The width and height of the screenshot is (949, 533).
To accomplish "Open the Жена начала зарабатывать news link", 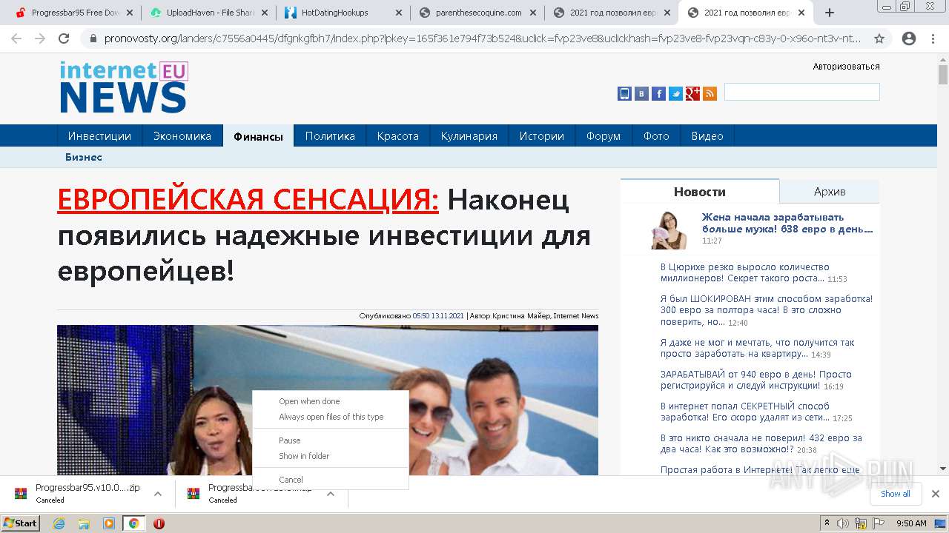I will point(787,224).
